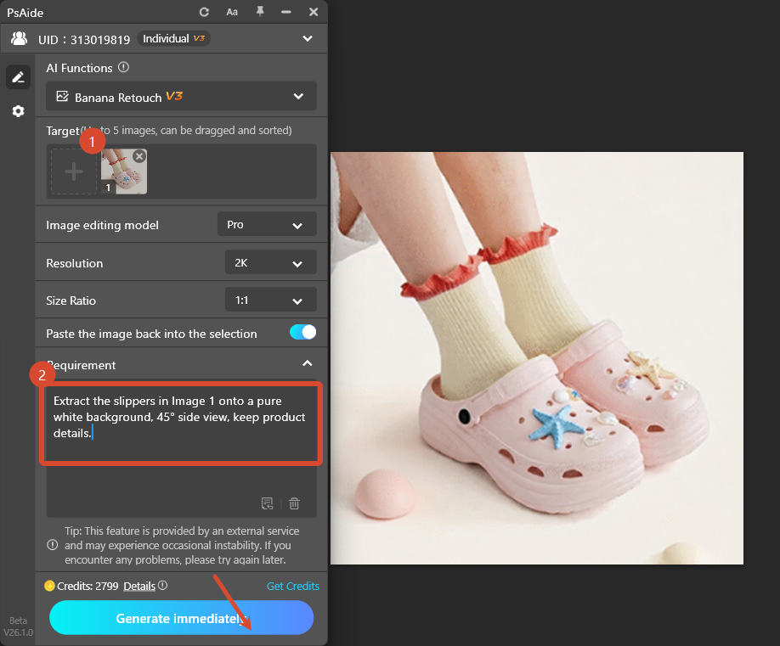The image size is (780, 646).
Task: Click the prompt template icon beside trash
Action: pyautogui.click(x=268, y=503)
